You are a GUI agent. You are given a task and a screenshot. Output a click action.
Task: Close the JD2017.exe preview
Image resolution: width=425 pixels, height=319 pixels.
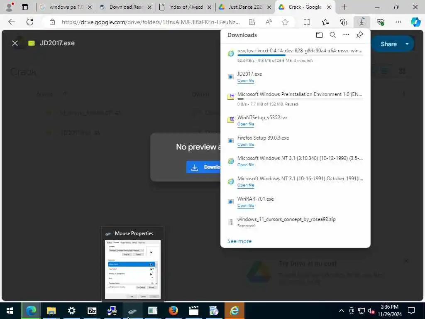pos(15,43)
